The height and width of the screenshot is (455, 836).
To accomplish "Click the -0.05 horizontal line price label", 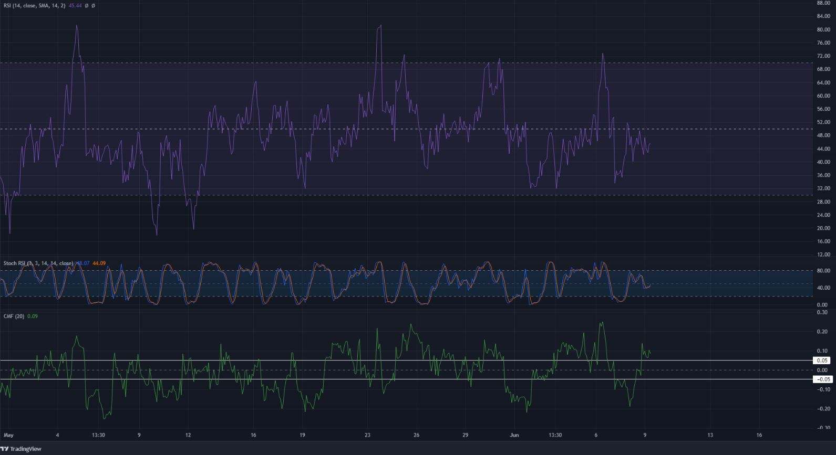I will click(823, 379).
